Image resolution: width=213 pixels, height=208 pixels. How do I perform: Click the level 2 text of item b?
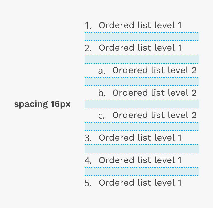tap(154, 93)
